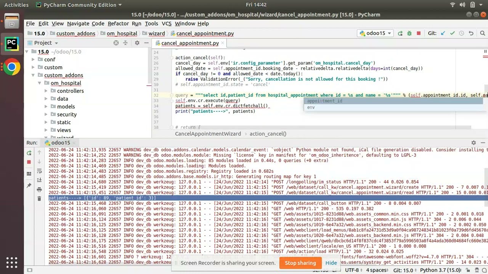
Task: Rollback changes Git icon
Action: point(471,33)
